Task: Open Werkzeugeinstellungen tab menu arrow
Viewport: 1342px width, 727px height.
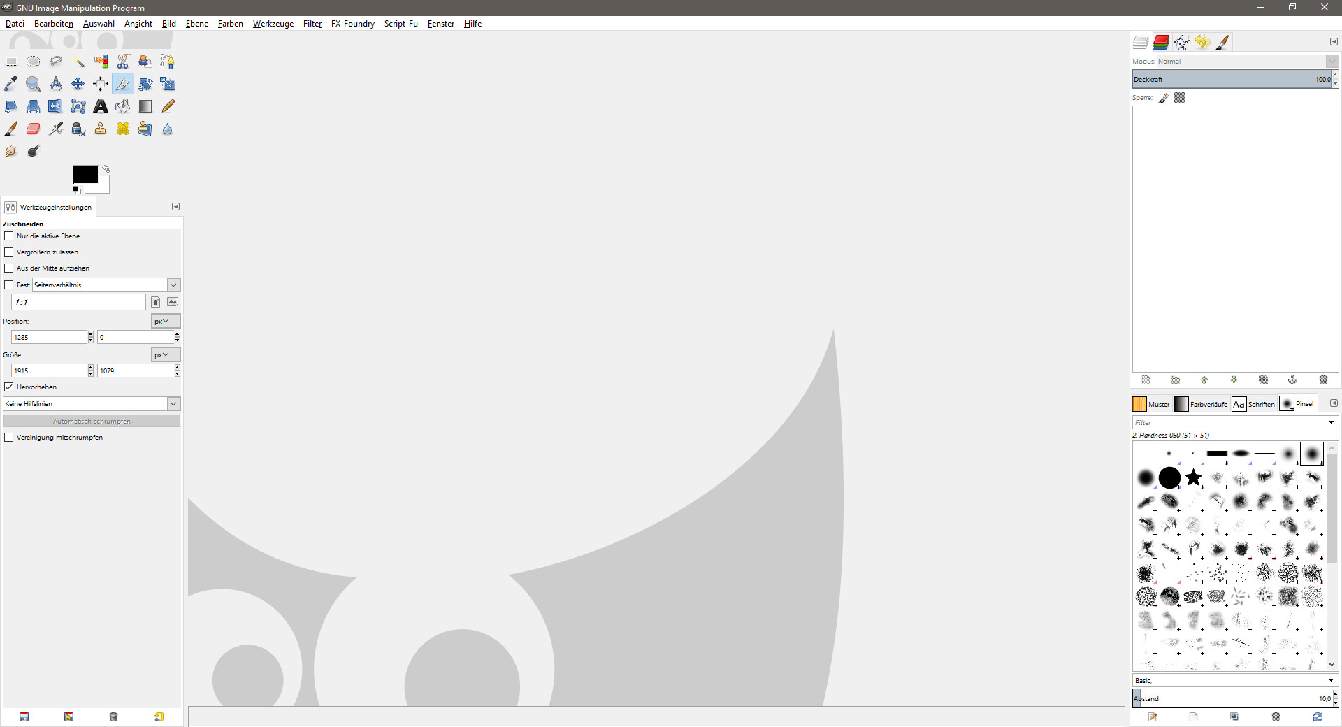Action: (x=175, y=207)
